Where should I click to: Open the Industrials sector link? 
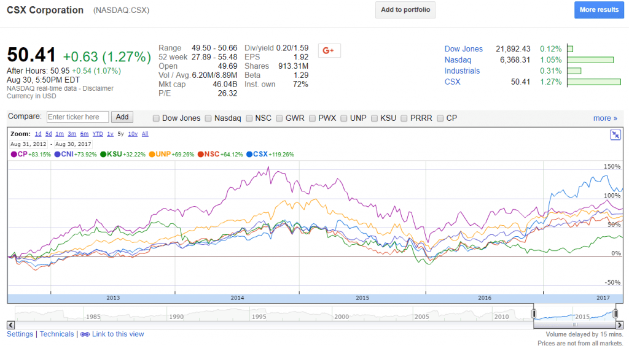tap(462, 71)
